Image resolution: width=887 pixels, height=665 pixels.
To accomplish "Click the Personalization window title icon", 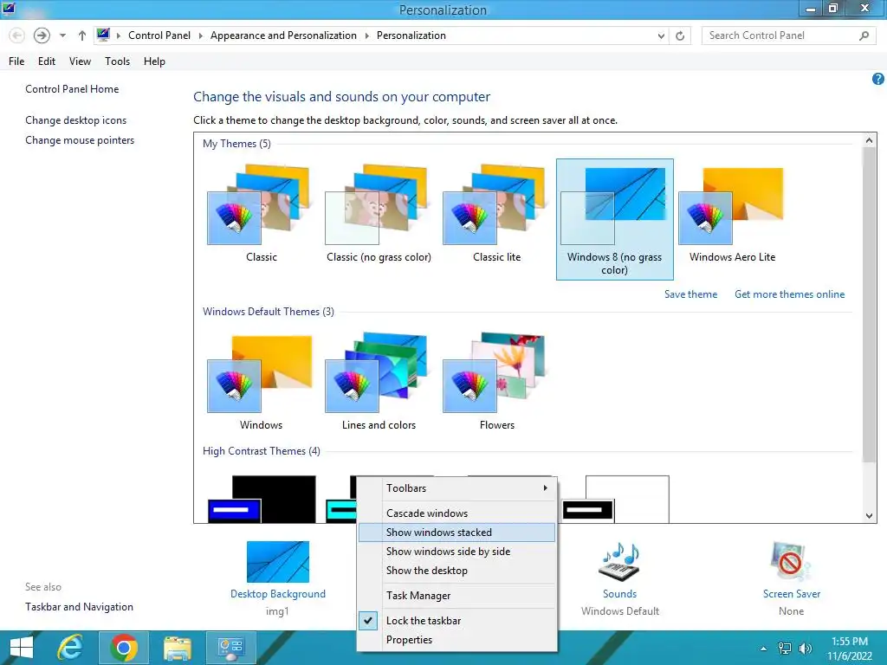I will coord(9,8).
